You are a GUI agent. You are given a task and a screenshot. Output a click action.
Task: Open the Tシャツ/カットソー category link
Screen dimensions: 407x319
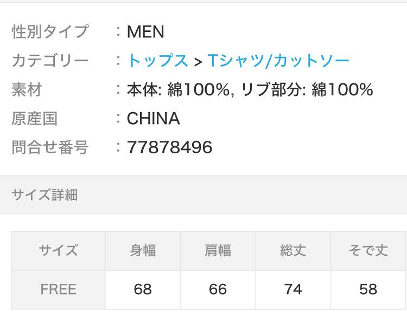coord(278,61)
